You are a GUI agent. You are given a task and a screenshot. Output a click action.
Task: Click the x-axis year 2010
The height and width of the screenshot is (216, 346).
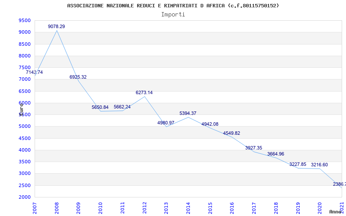100,208
